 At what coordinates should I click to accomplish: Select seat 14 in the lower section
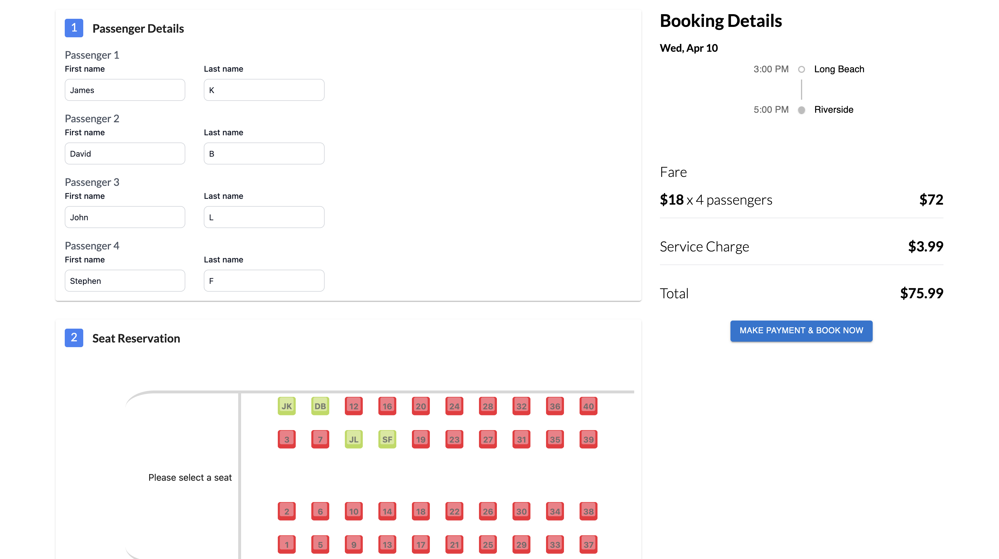point(387,511)
